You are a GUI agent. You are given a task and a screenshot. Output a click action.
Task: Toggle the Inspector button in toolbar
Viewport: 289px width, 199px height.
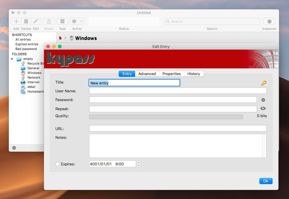coord(269,21)
